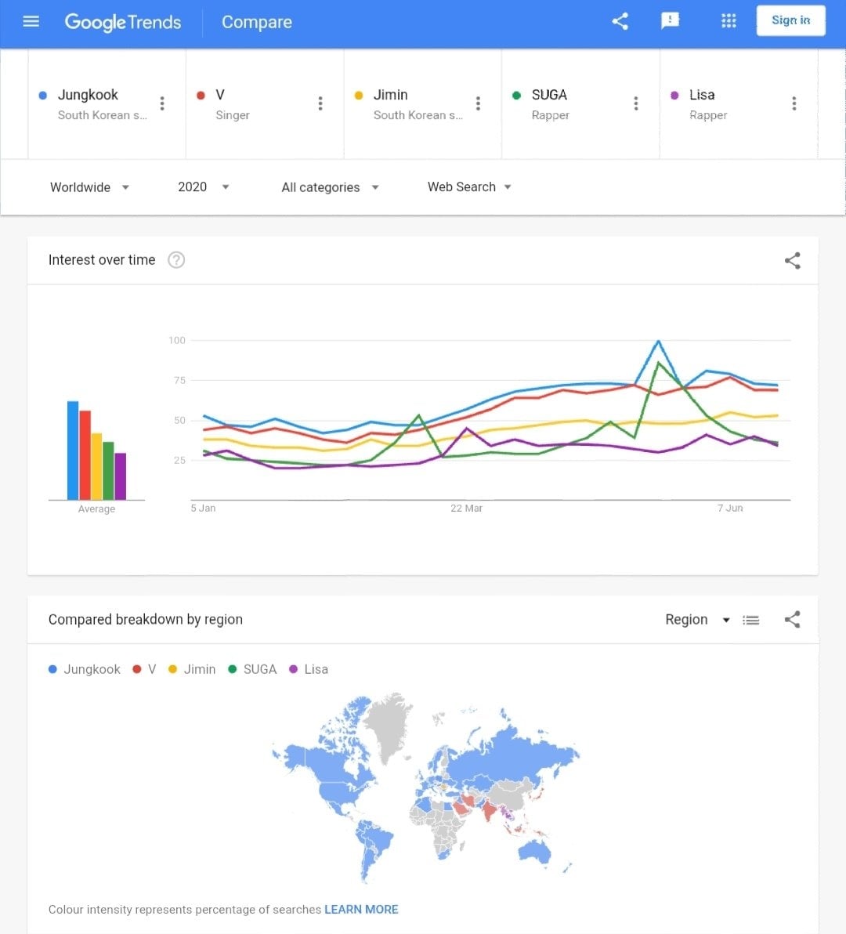Click the 7 Jun axis label
The height and width of the screenshot is (934, 846).
(x=730, y=508)
